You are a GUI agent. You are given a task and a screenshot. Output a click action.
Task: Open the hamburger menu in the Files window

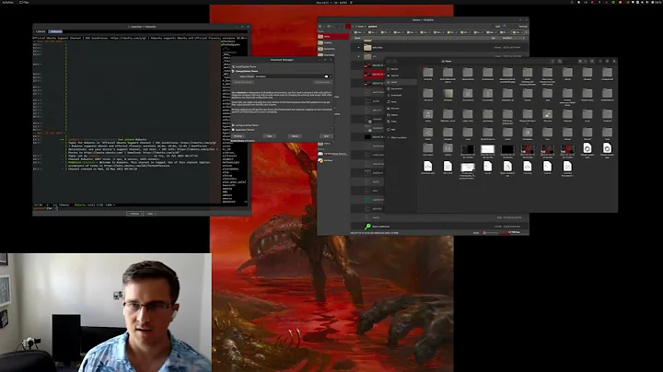click(x=592, y=62)
